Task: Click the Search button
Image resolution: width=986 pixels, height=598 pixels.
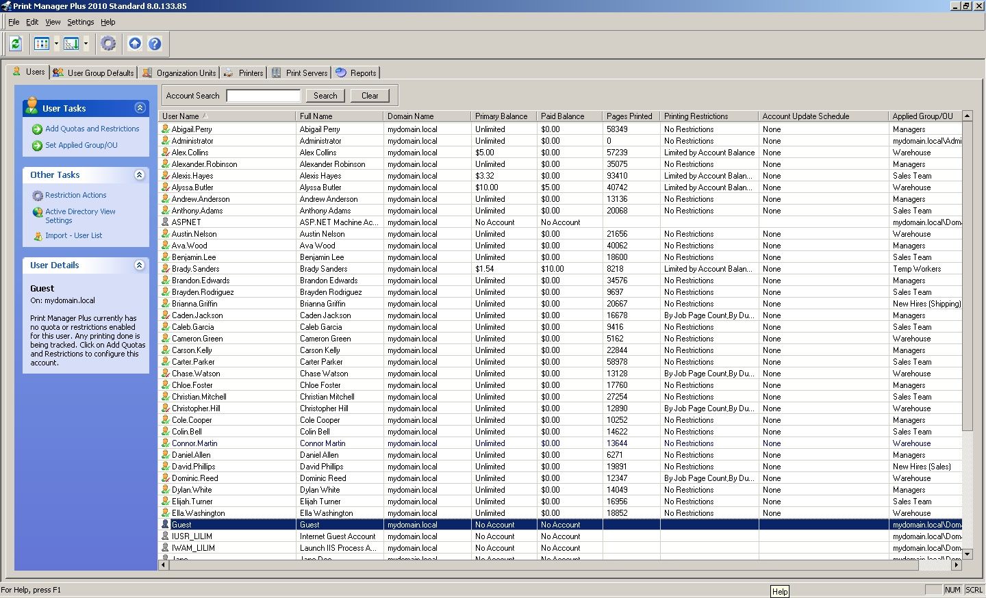Action: coord(325,96)
